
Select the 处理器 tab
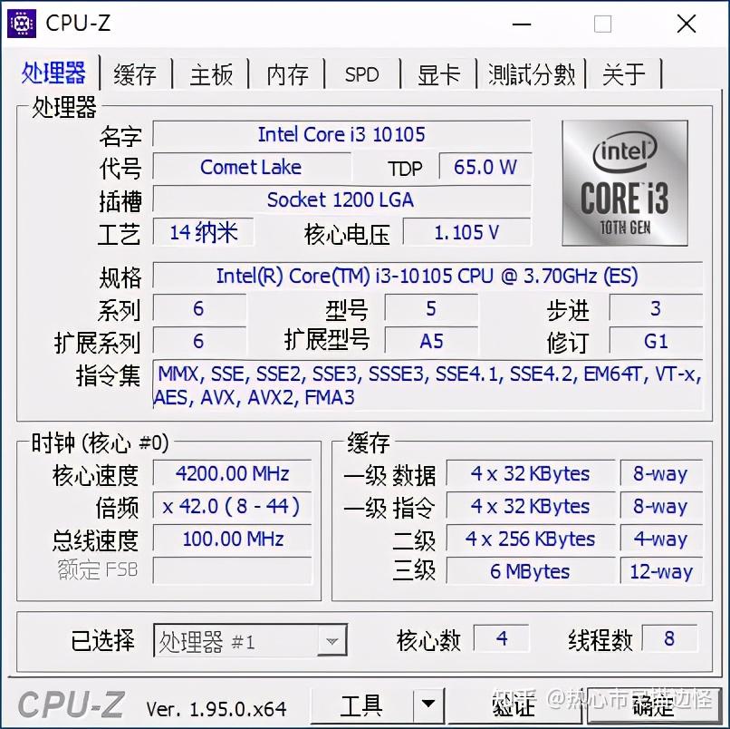54,74
